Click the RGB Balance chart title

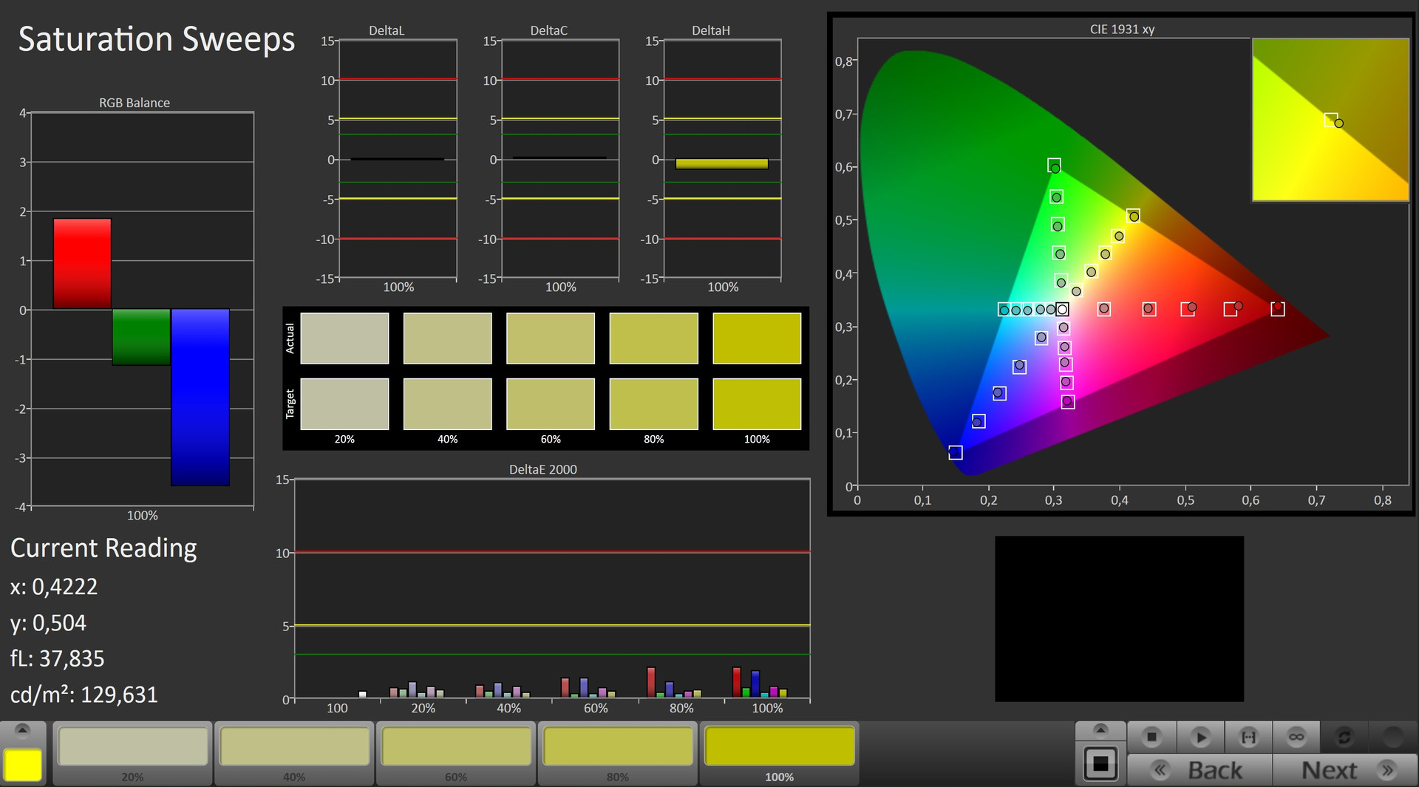point(135,103)
